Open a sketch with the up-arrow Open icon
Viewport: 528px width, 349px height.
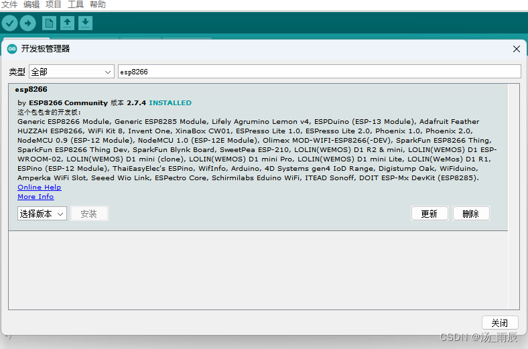[68, 23]
